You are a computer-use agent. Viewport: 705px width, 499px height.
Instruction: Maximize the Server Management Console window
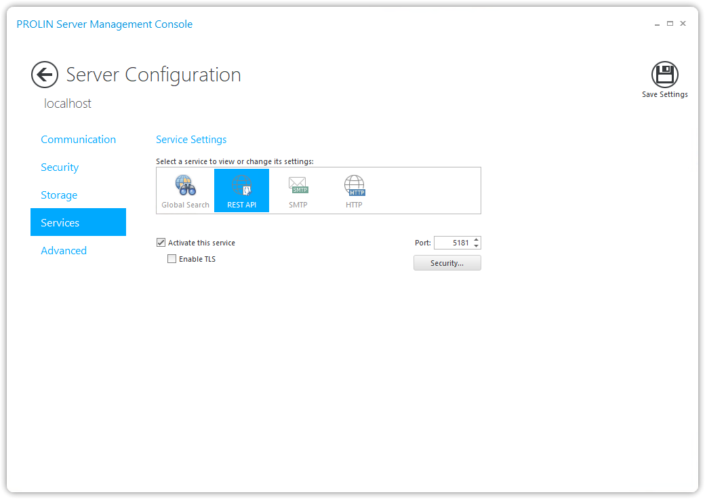[670, 24]
